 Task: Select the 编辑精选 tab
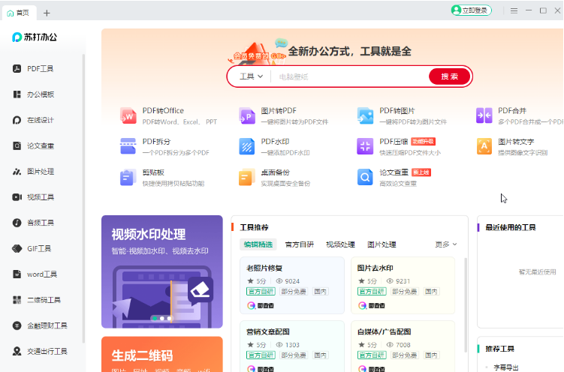(x=258, y=244)
